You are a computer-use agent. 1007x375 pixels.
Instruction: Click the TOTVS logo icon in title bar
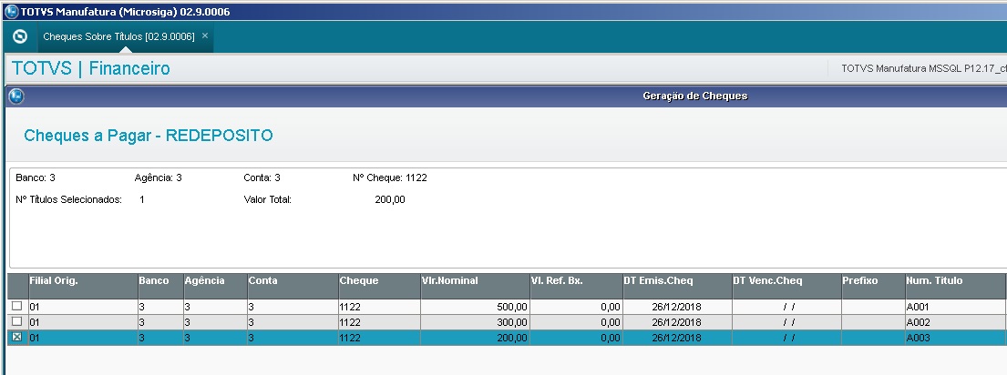(x=11, y=12)
